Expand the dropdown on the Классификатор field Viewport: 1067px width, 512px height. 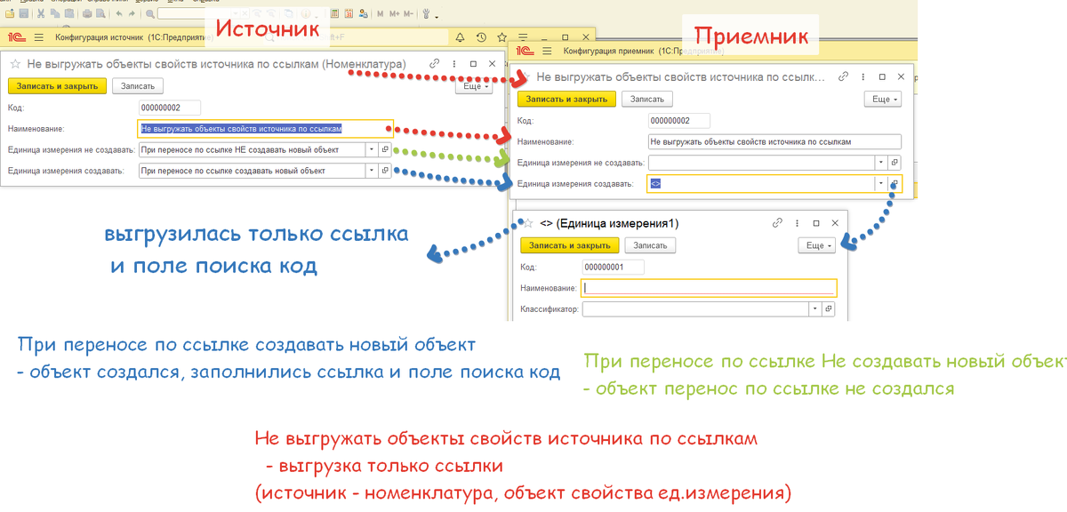[814, 308]
